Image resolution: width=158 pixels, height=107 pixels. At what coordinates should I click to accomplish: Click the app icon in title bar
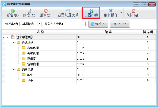click(4, 4)
